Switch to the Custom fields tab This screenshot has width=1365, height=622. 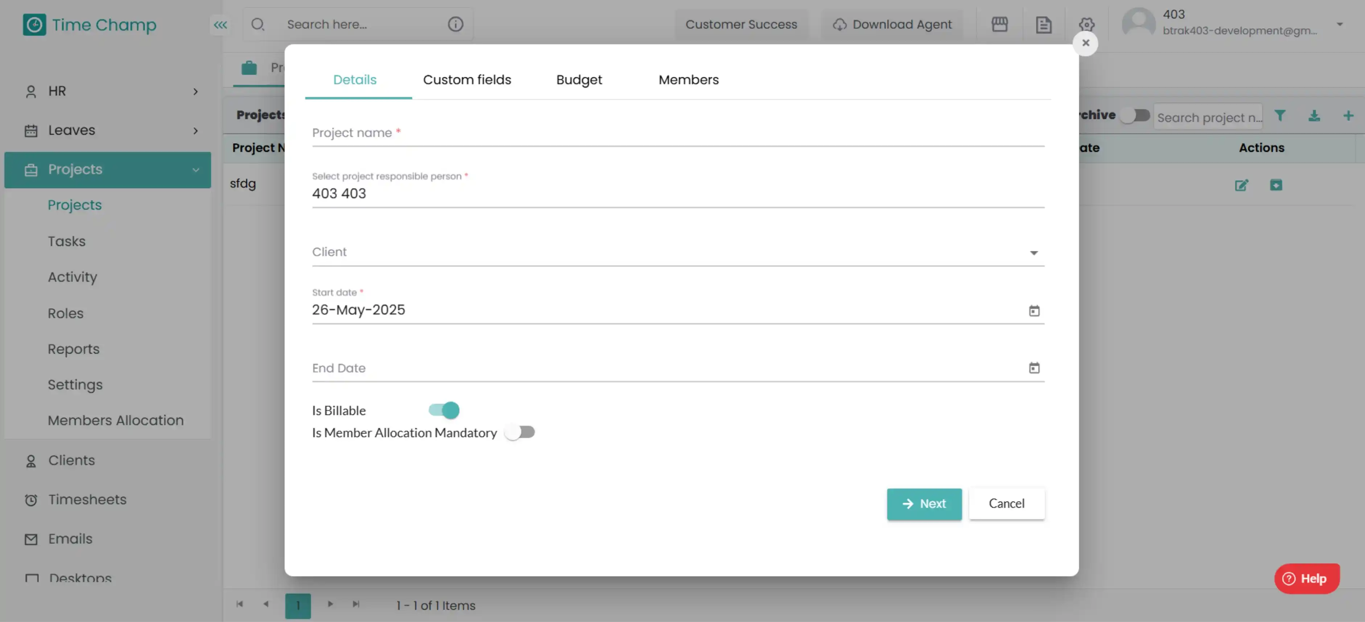point(467,80)
